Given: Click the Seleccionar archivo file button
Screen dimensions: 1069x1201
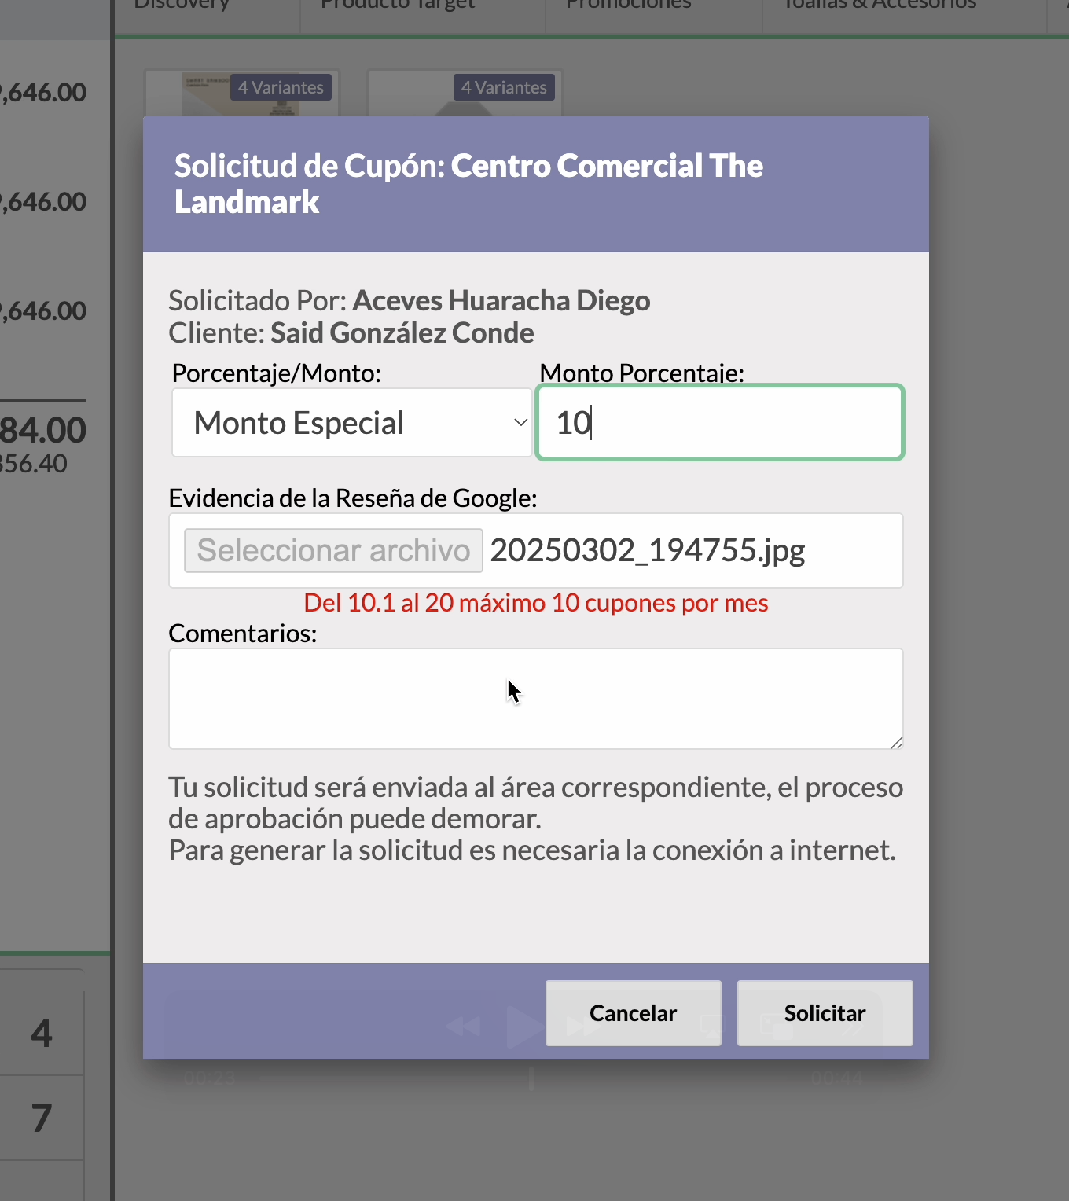Looking at the screenshot, I should pyautogui.click(x=333, y=550).
